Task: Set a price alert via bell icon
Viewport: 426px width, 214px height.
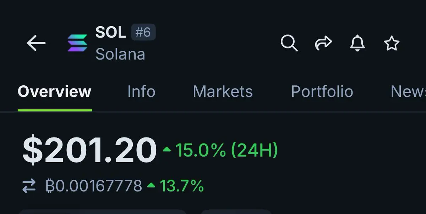Action: [357, 43]
